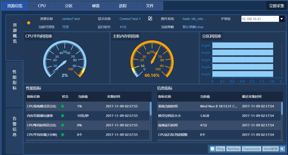Click the Traceroute button
This screenshot has height=155, width=288.
tap(252, 149)
